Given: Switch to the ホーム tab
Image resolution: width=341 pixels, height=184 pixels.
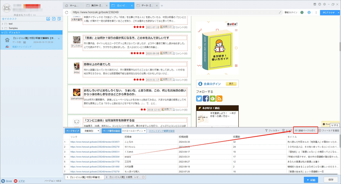Looking at the screenshot, I should [74, 6].
